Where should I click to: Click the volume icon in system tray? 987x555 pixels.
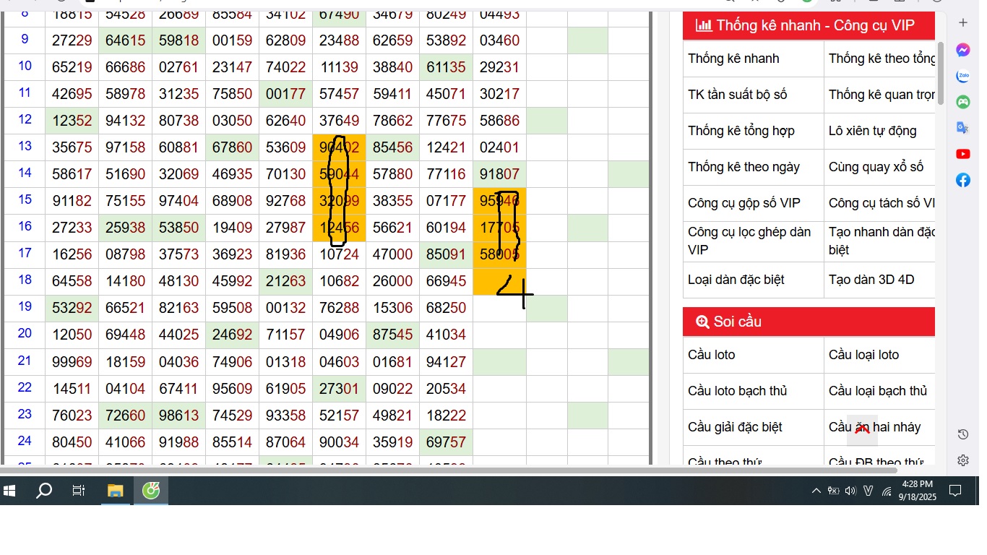pyautogui.click(x=850, y=491)
